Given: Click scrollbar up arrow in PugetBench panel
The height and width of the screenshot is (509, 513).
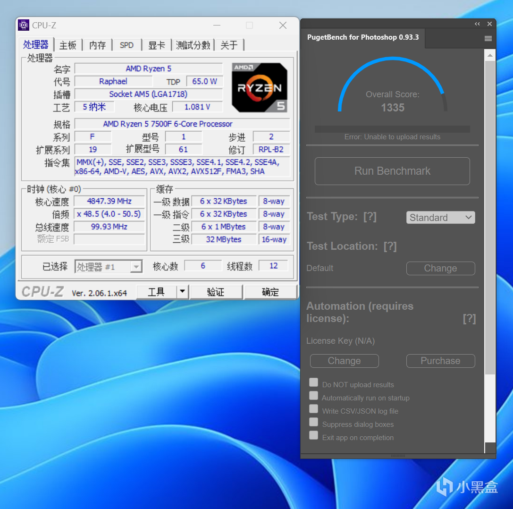Looking at the screenshot, I should tap(490, 55).
